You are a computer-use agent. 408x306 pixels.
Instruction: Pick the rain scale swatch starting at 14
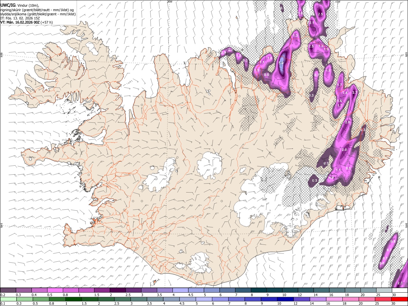pyautogui.click(x=318, y=299)
